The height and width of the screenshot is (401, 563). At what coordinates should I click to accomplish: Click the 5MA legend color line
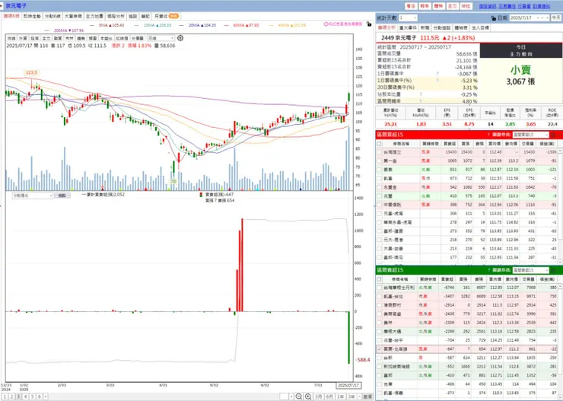point(93,25)
